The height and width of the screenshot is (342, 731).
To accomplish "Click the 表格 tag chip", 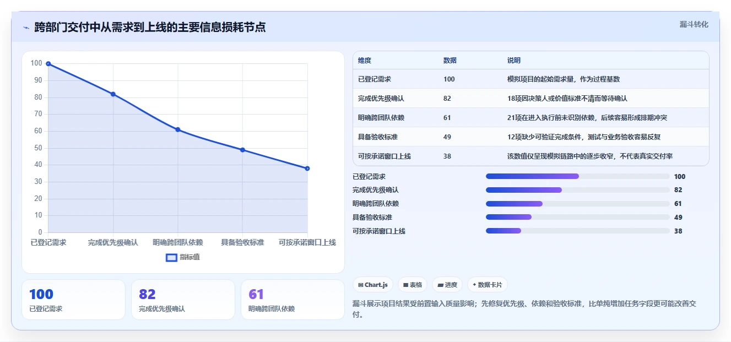I will [x=413, y=285].
